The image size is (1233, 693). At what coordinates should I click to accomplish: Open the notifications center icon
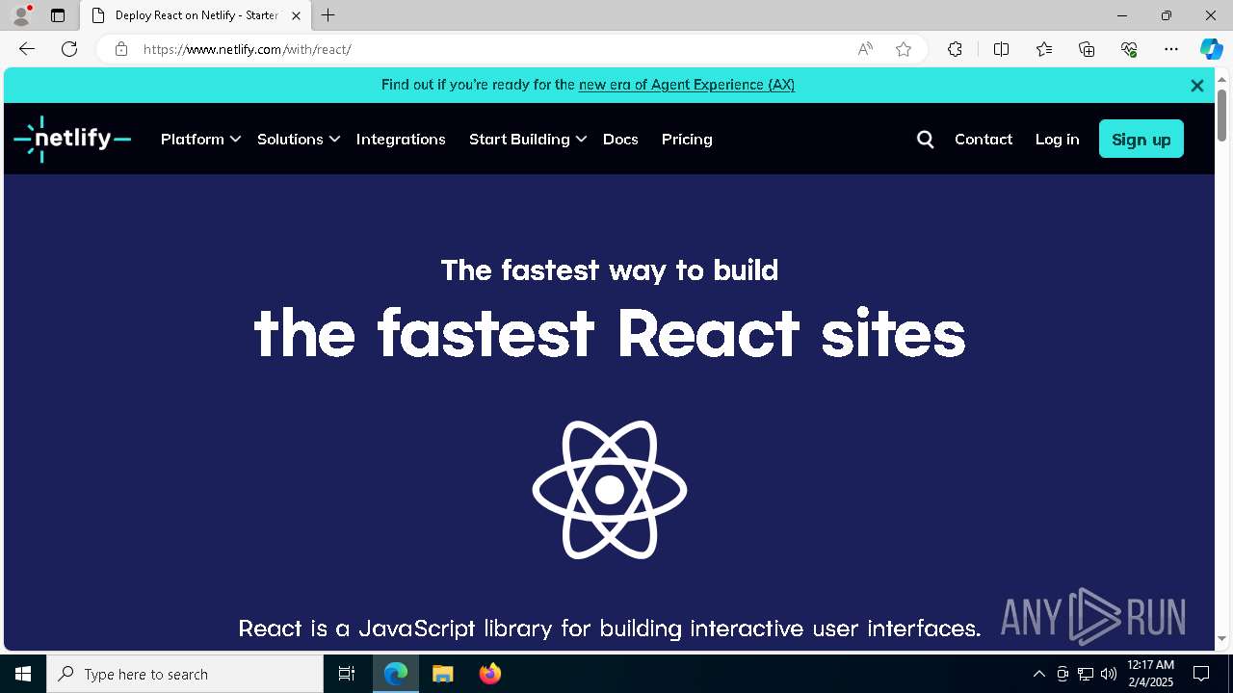pyautogui.click(x=1201, y=674)
